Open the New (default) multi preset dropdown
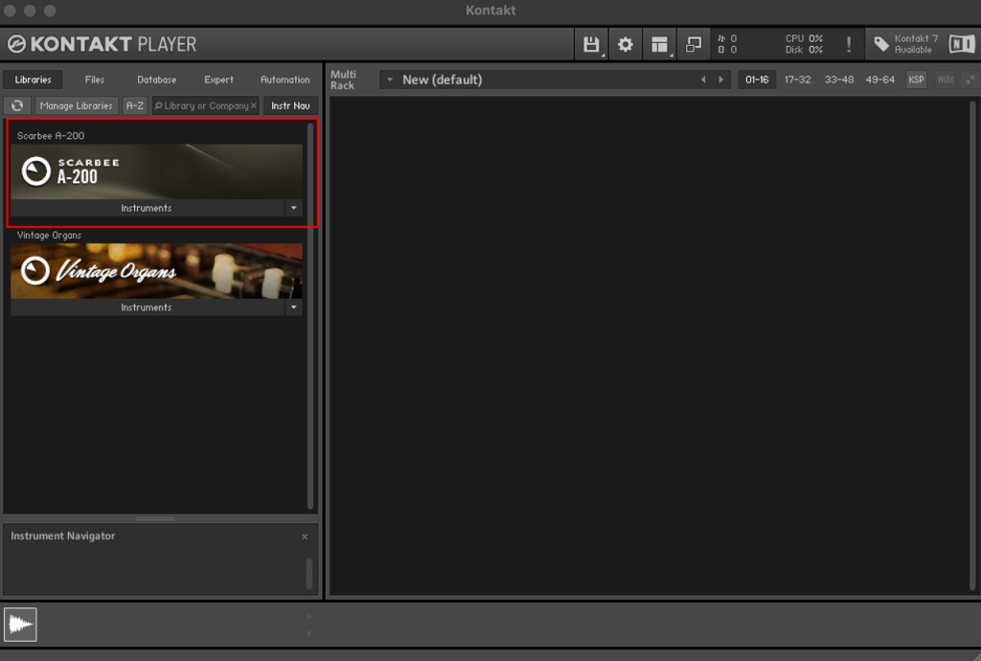Screen dimensions: 981x661 tap(390, 80)
